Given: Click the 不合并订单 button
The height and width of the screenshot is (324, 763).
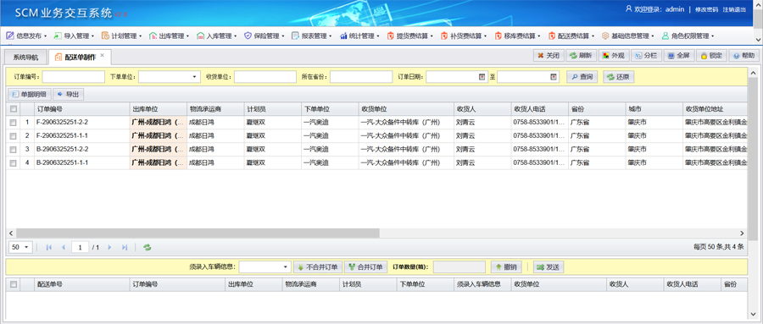Looking at the screenshot, I should (x=318, y=266).
